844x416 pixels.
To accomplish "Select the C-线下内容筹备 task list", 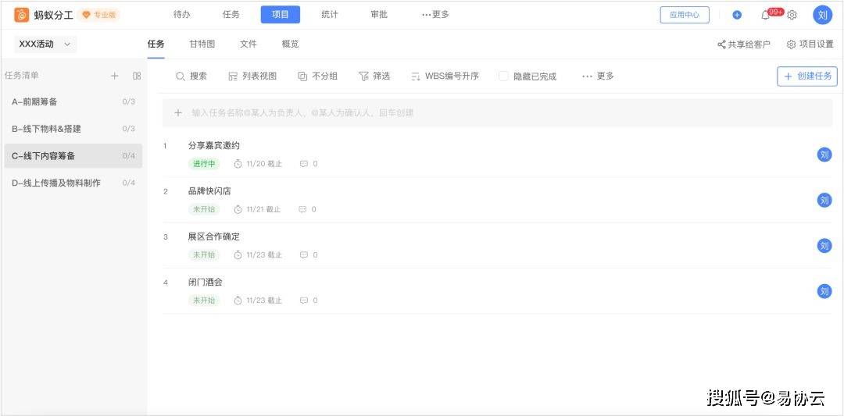I will [73, 156].
